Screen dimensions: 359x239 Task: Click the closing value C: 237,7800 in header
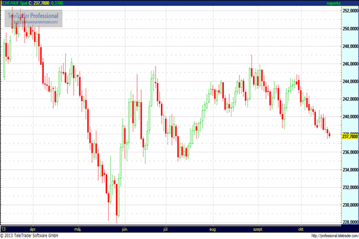pyautogui.click(x=42, y=4)
